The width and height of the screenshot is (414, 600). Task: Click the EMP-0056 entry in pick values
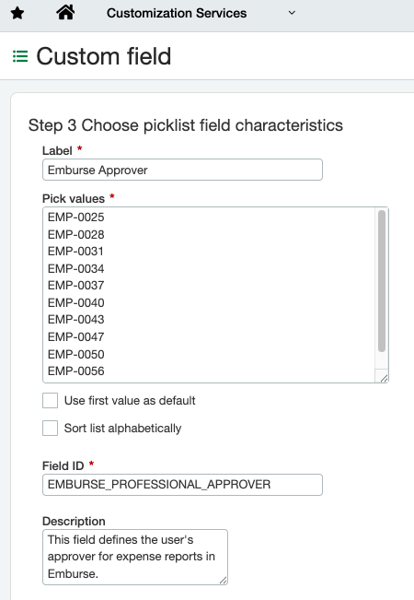point(76,371)
